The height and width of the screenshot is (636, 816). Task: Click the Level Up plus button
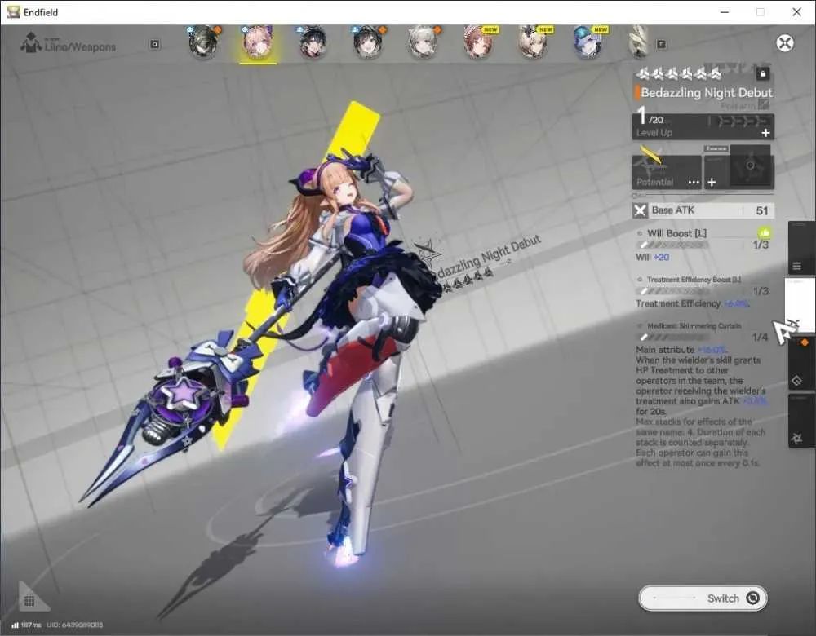pos(765,133)
